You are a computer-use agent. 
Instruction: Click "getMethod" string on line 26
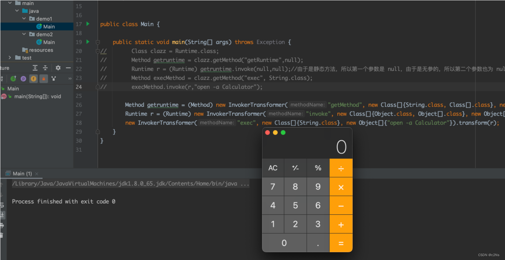click(344, 105)
